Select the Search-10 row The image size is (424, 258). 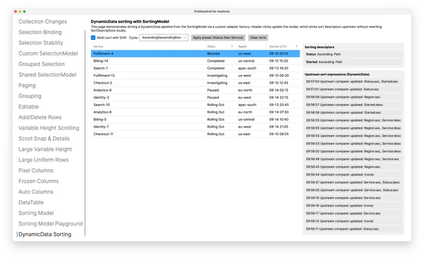pos(196,105)
